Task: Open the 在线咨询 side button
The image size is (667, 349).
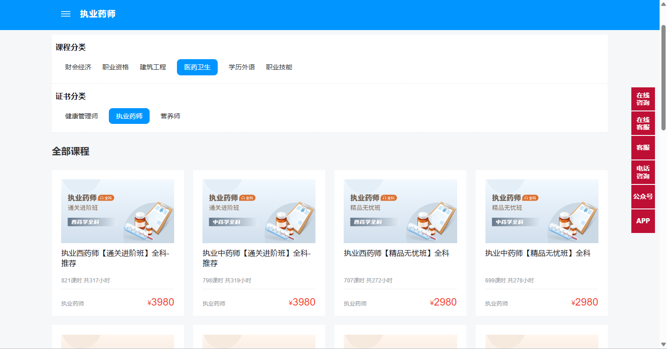Action: click(x=643, y=99)
